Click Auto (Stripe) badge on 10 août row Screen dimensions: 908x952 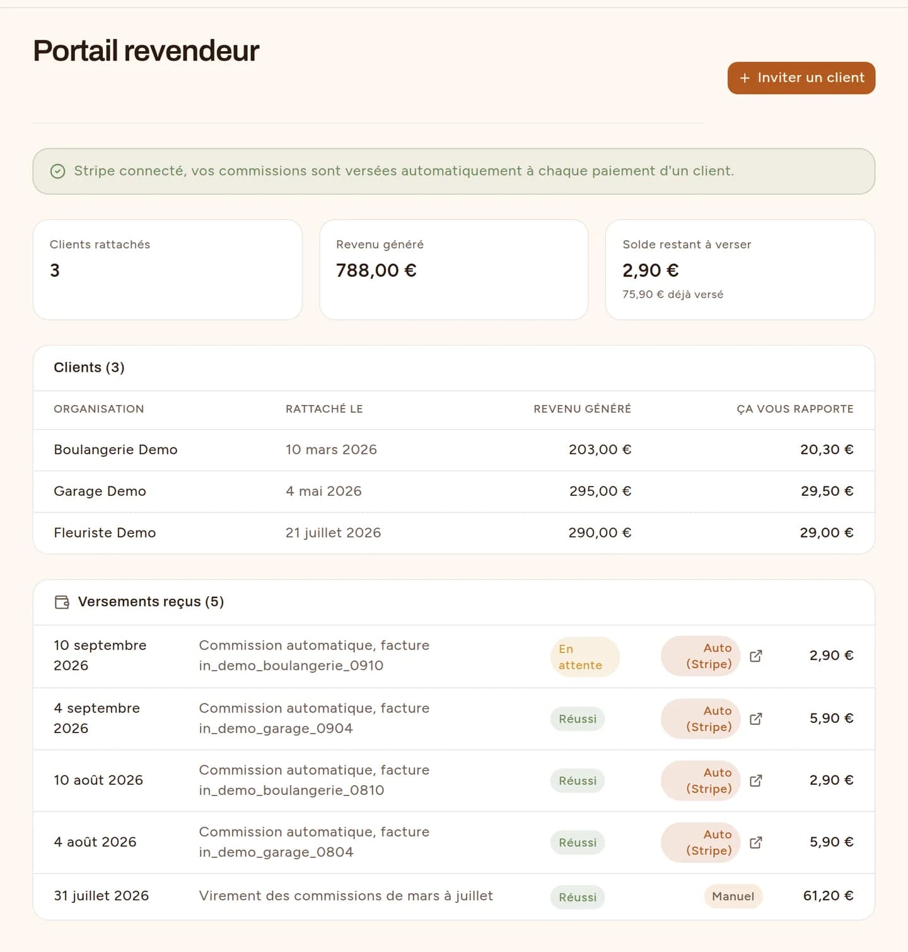[701, 780]
